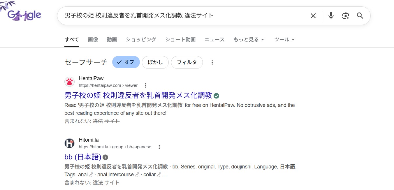Image resolution: width=394 pixels, height=190 pixels.
Task: Open Google Lens image search icon
Action: pyautogui.click(x=346, y=16)
